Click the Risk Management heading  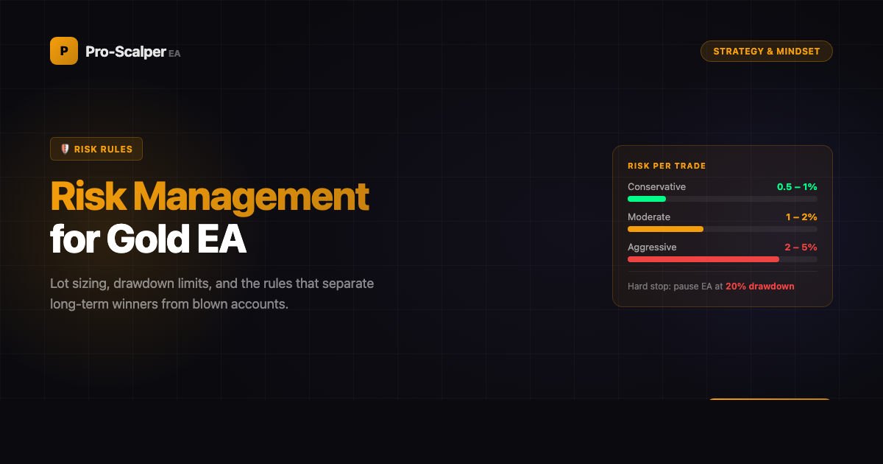click(x=209, y=197)
